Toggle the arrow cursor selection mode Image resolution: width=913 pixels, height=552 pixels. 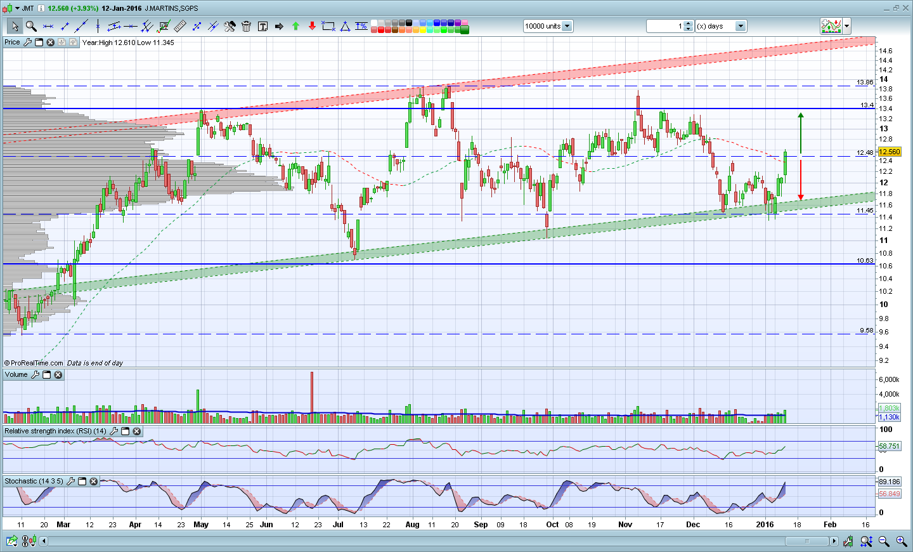(x=14, y=26)
